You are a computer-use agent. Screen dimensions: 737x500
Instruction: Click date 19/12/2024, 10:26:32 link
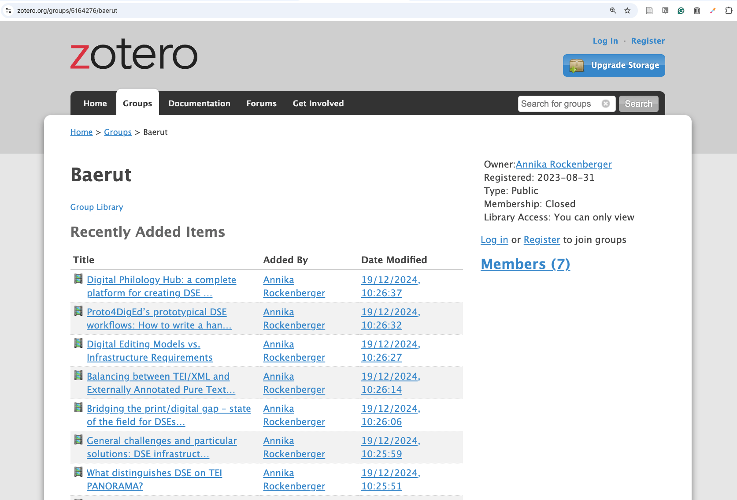[x=391, y=318]
